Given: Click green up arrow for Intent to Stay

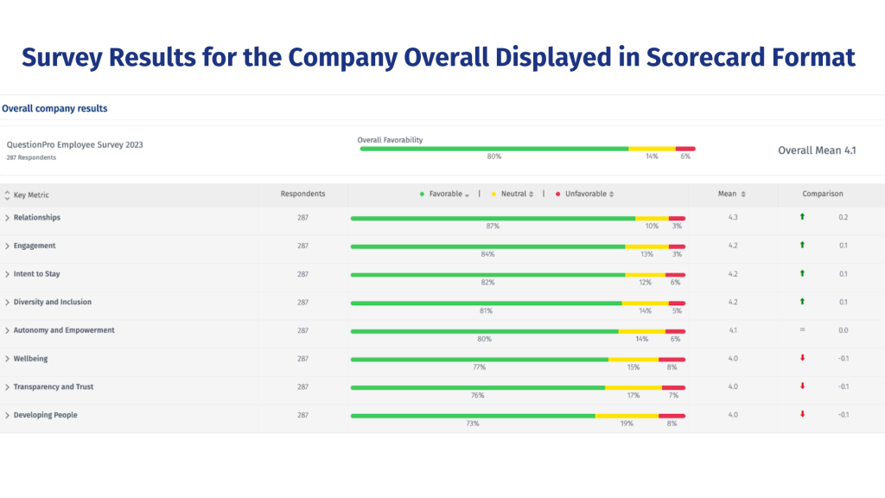Looking at the screenshot, I should (802, 273).
